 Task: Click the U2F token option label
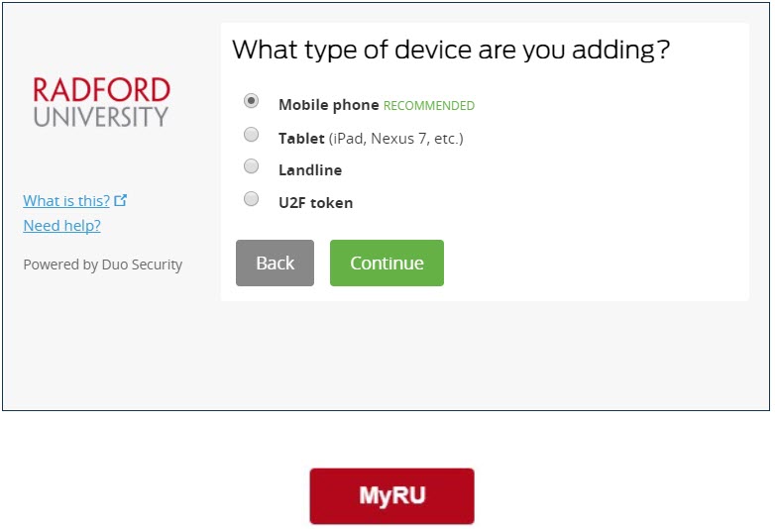(315, 203)
